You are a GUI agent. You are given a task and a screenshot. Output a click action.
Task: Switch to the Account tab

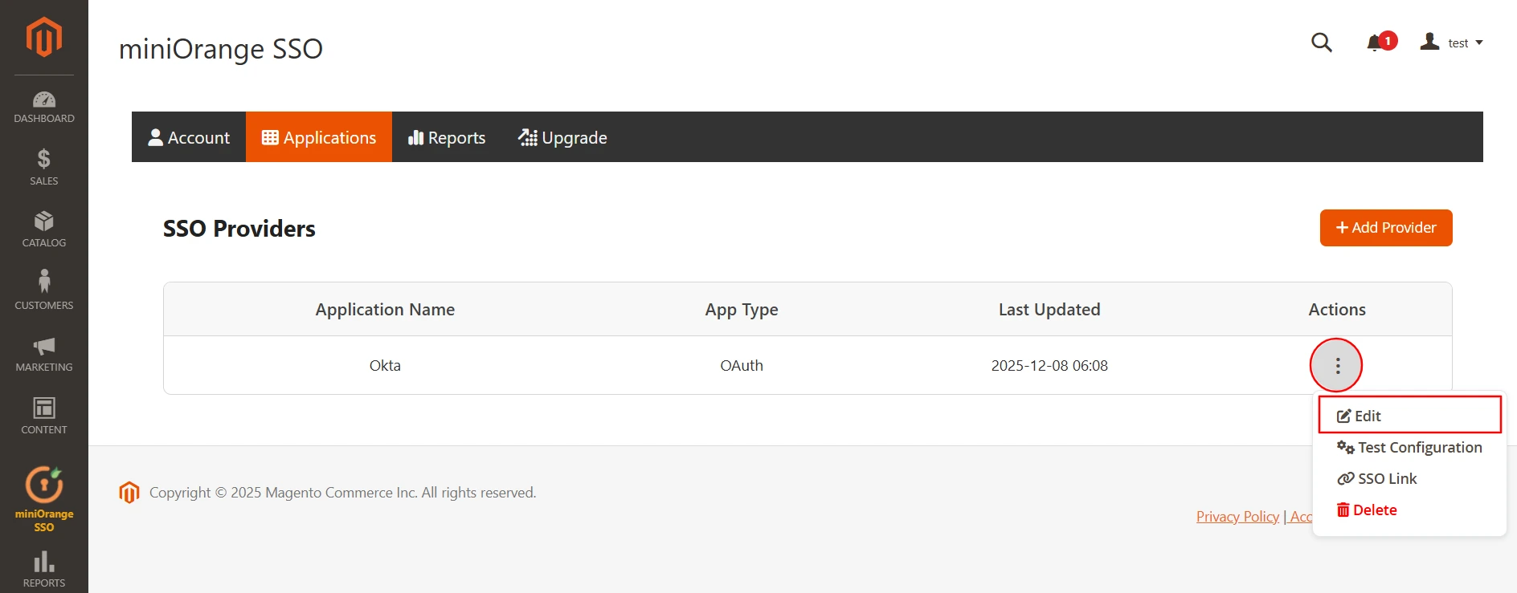[x=189, y=137]
